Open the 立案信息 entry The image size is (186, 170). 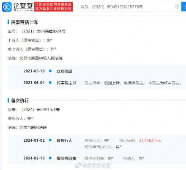64,71
